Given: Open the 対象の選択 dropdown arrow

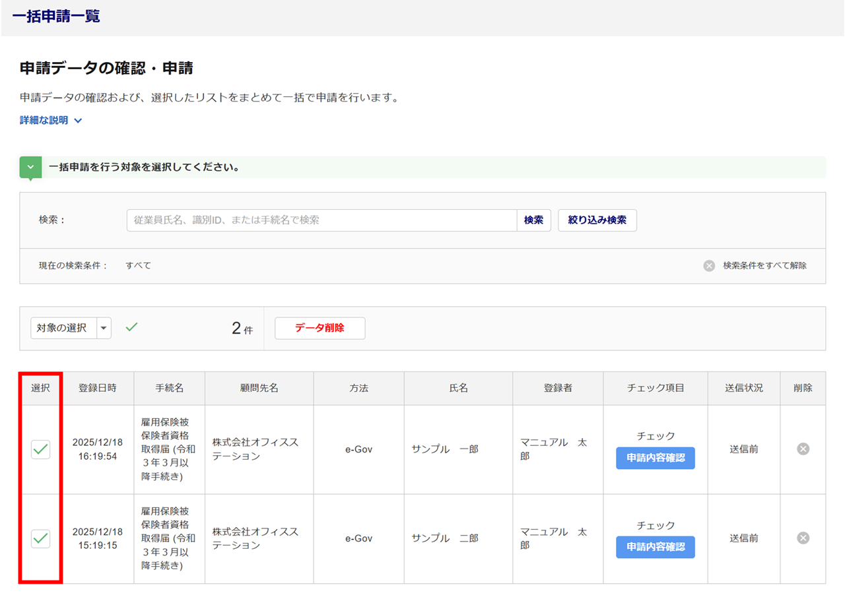Looking at the screenshot, I should pos(104,328).
